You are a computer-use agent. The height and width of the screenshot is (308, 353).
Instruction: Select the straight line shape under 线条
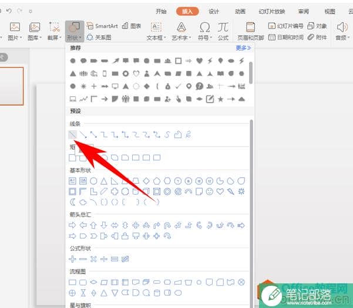pos(72,135)
